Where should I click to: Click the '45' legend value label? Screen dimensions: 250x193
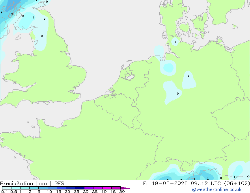point(113,191)
